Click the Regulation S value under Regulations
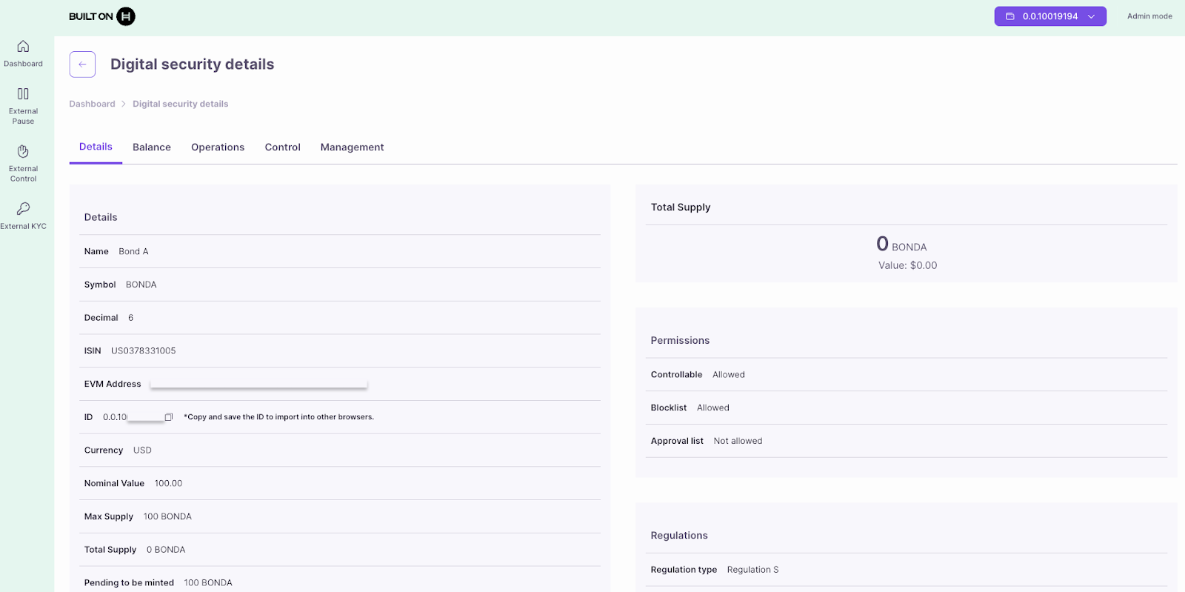The image size is (1185, 592). coord(752,570)
